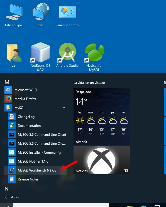The height and width of the screenshot is (207, 166).
Task: Launch MySQL Notifier 1.1.6
Action: 36,161
